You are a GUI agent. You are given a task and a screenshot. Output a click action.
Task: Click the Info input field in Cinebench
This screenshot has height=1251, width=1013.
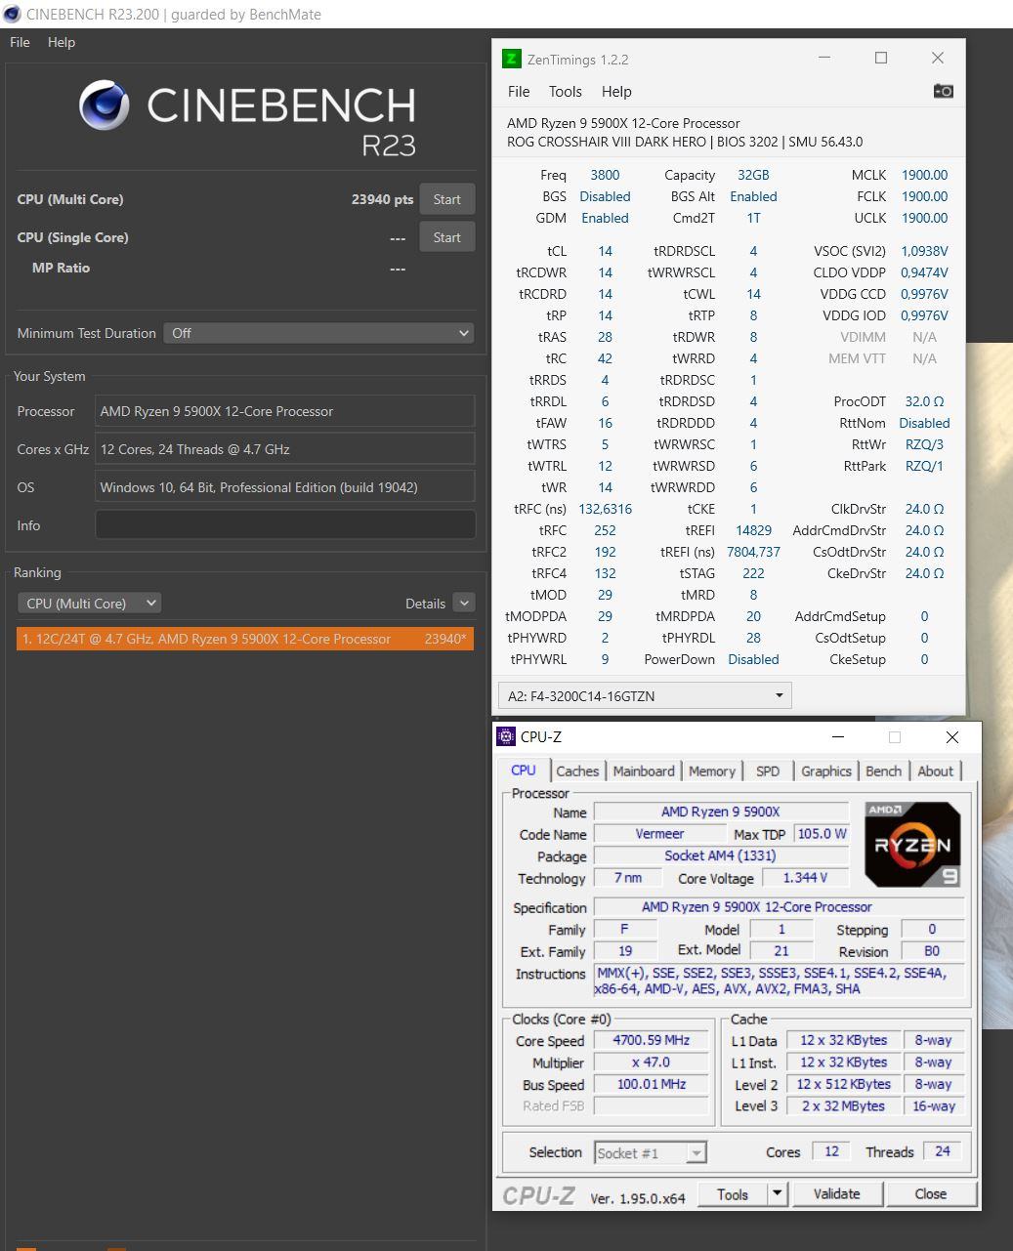285,525
